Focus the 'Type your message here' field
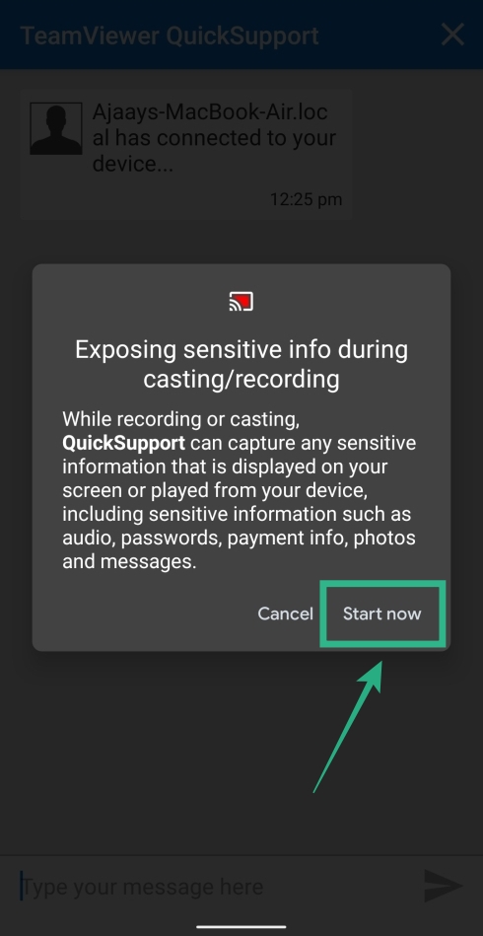The height and width of the screenshot is (936, 483). 215,887
